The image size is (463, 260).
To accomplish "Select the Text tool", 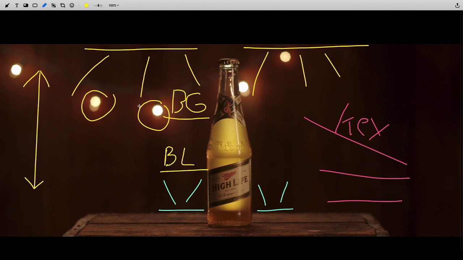I will [x=17, y=5].
